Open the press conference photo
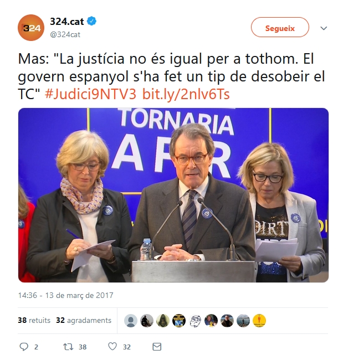 (173, 195)
